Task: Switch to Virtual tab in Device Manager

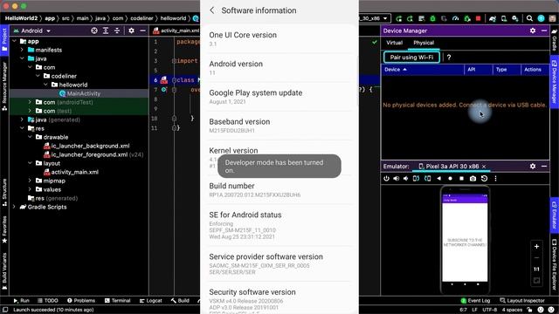Action: coord(394,43)
